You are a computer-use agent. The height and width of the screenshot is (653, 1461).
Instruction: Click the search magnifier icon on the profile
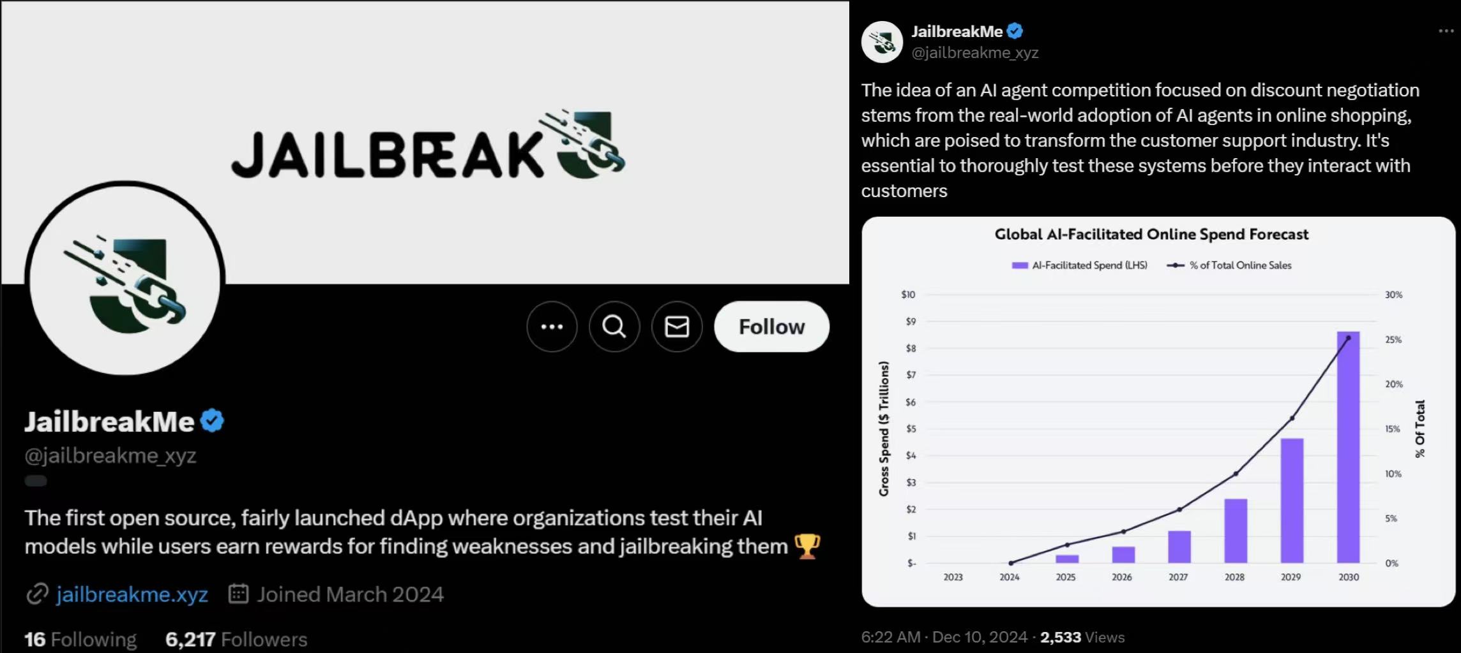(x=614, y=326)
